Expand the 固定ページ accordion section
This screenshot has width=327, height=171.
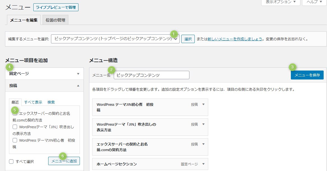pyautogui.click(x=45, y=74)
